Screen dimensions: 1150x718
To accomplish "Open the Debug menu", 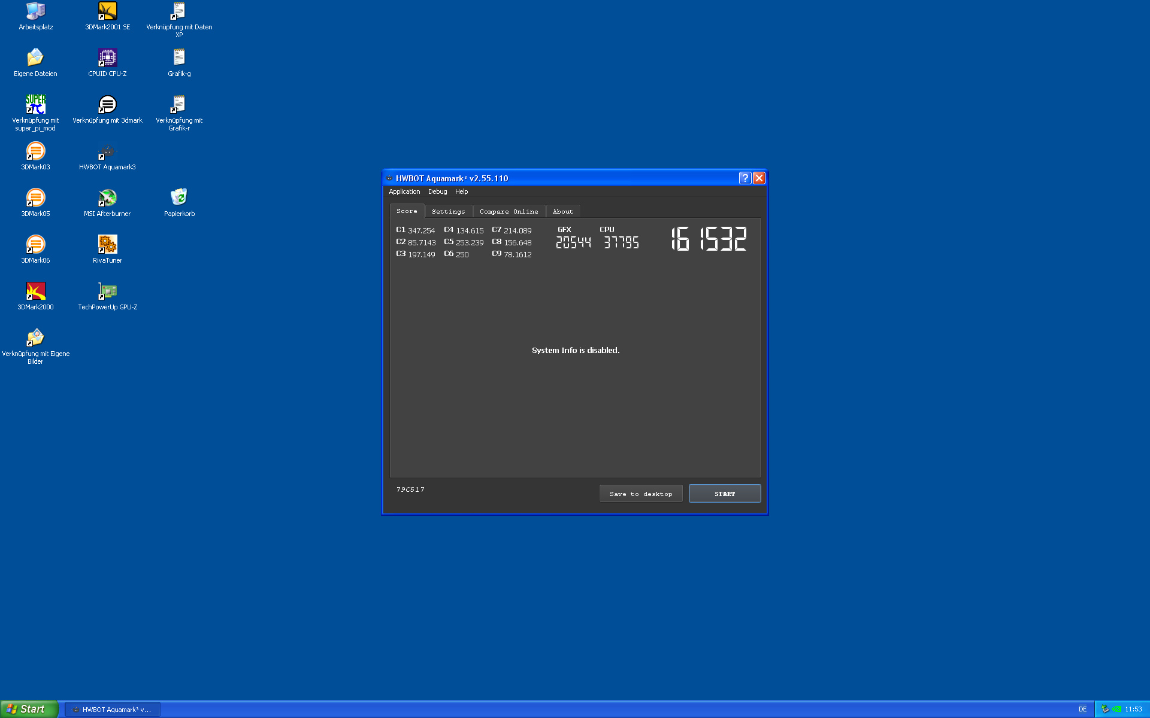I will [437, 191].
